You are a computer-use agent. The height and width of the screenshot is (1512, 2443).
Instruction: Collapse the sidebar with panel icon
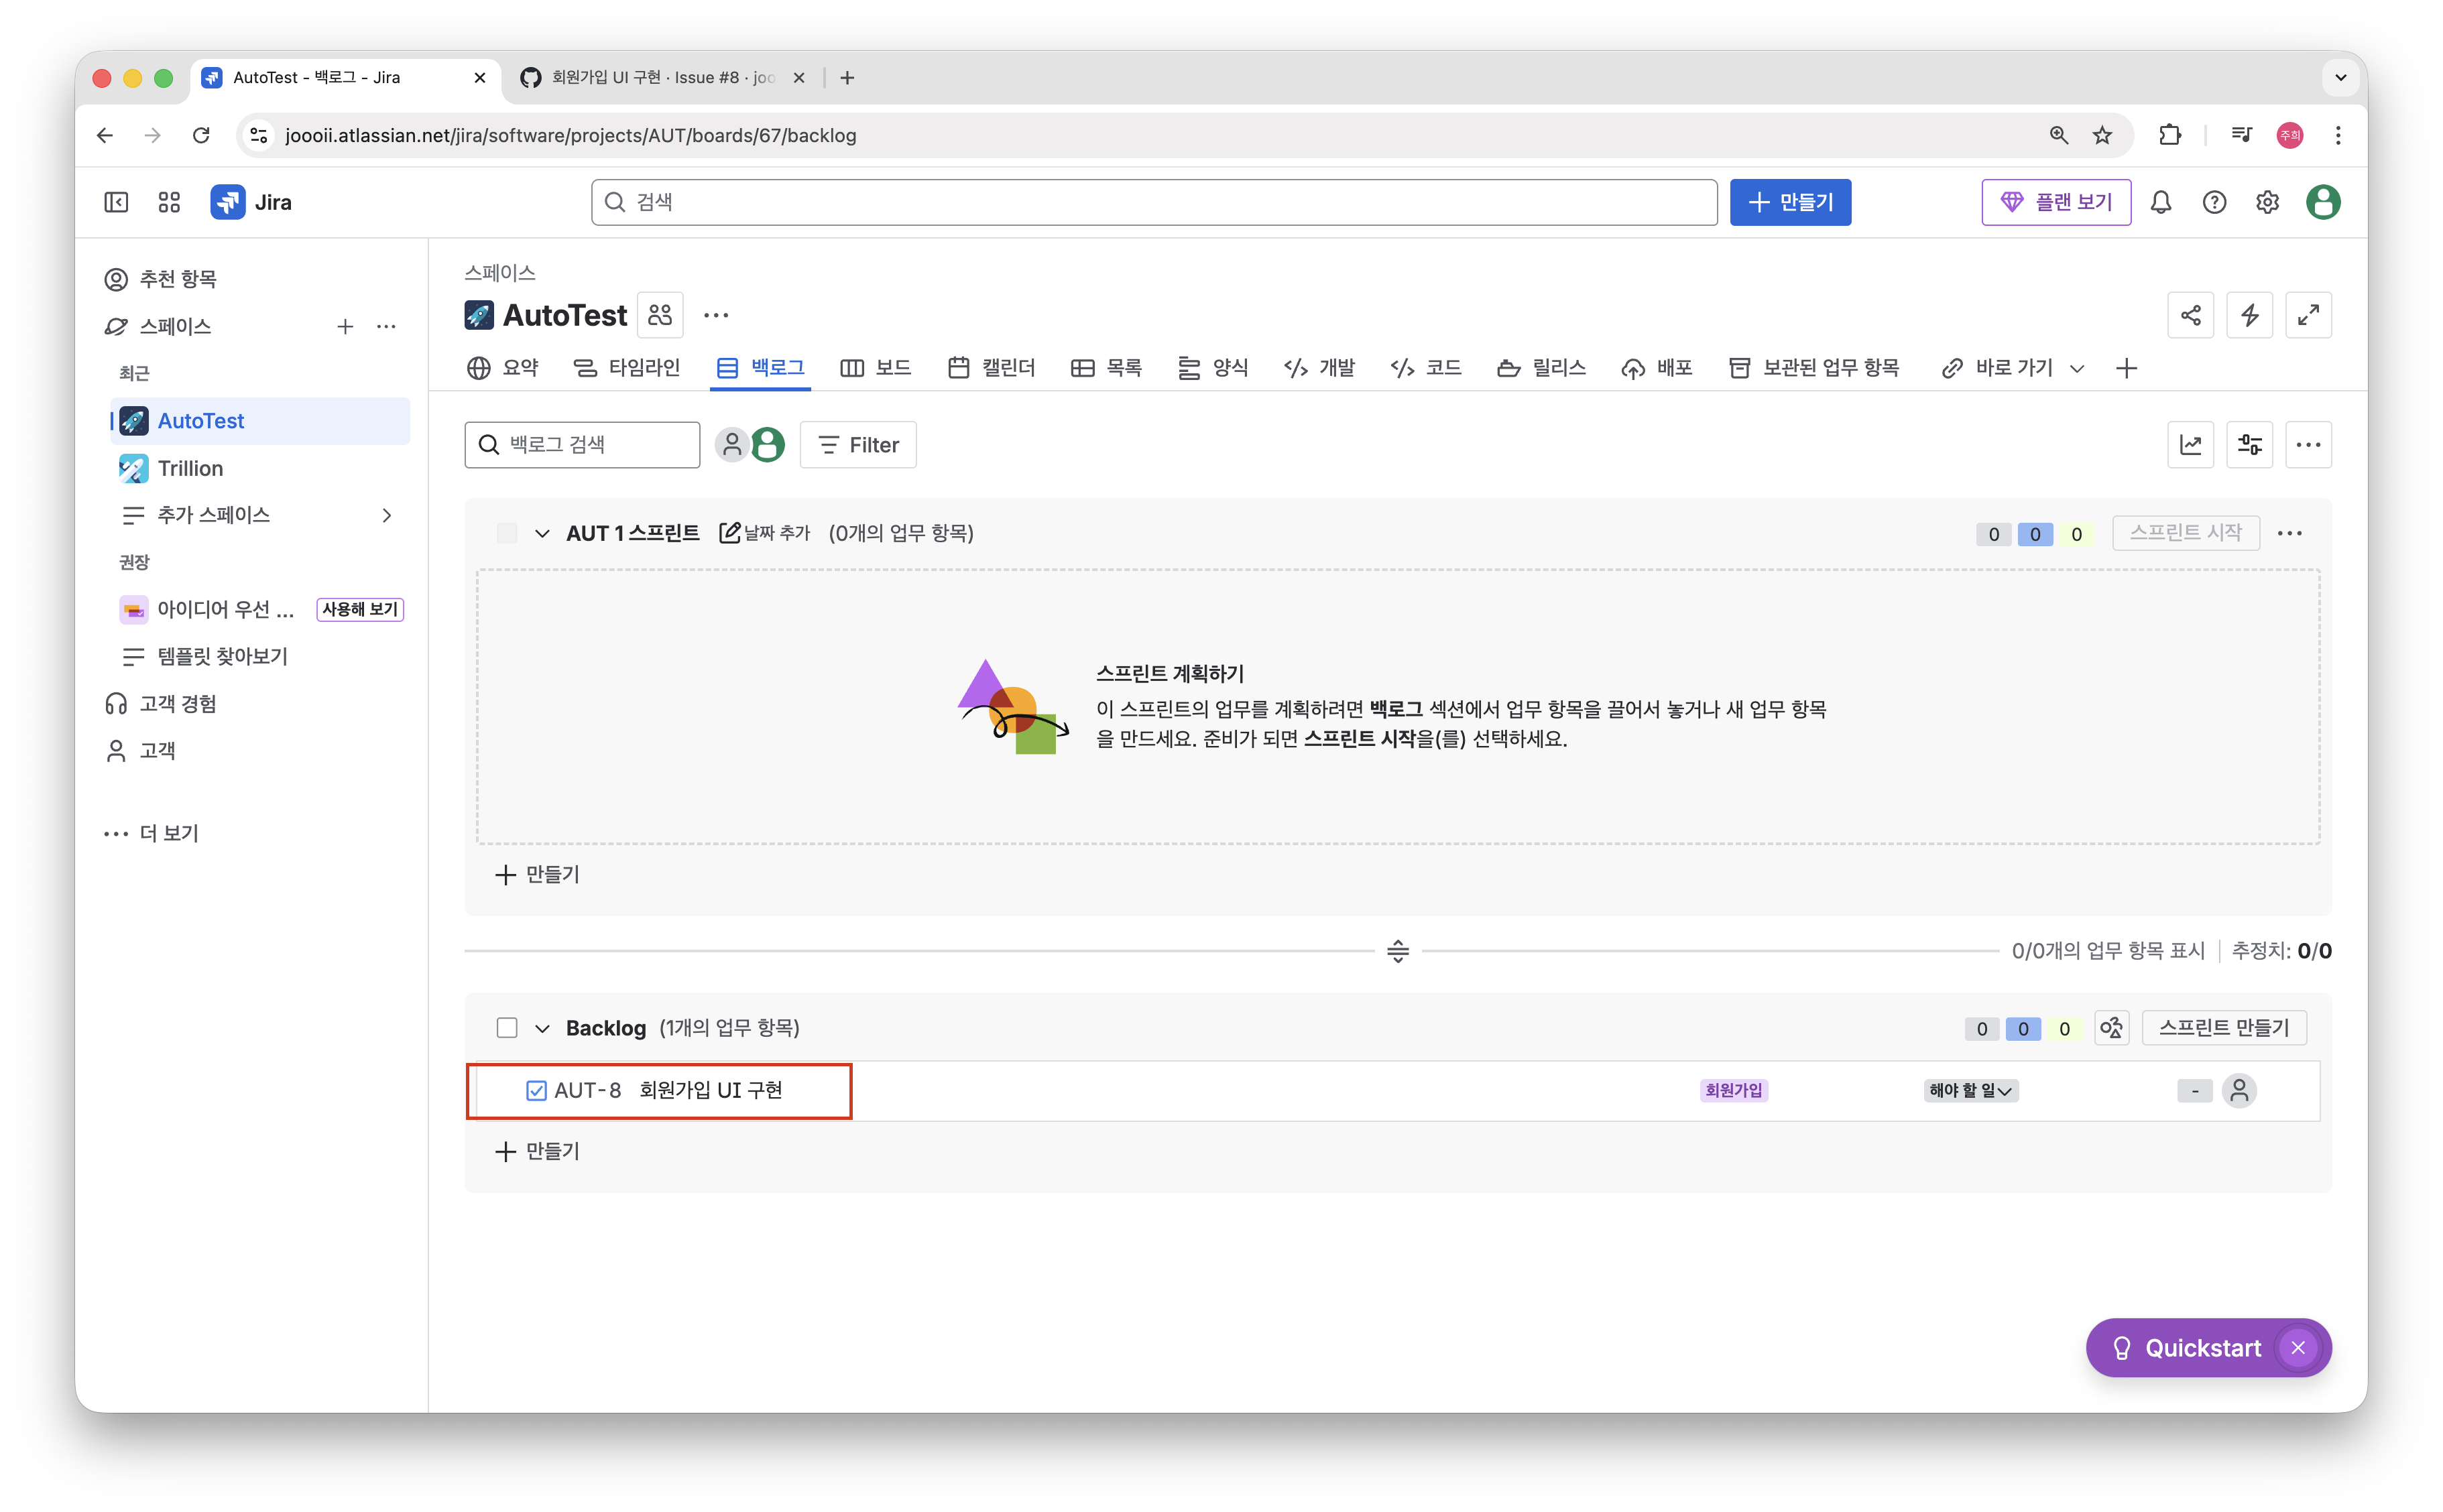(116, 202)
